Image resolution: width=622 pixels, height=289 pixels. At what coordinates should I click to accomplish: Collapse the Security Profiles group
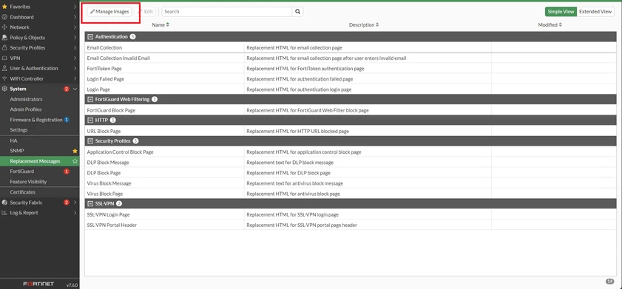click(x=90, y=141)
